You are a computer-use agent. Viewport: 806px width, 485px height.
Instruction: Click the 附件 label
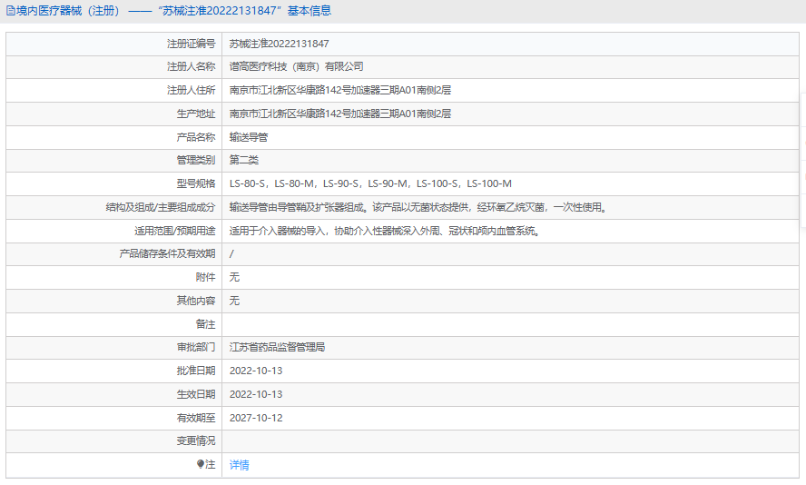(x=205, y=277)
